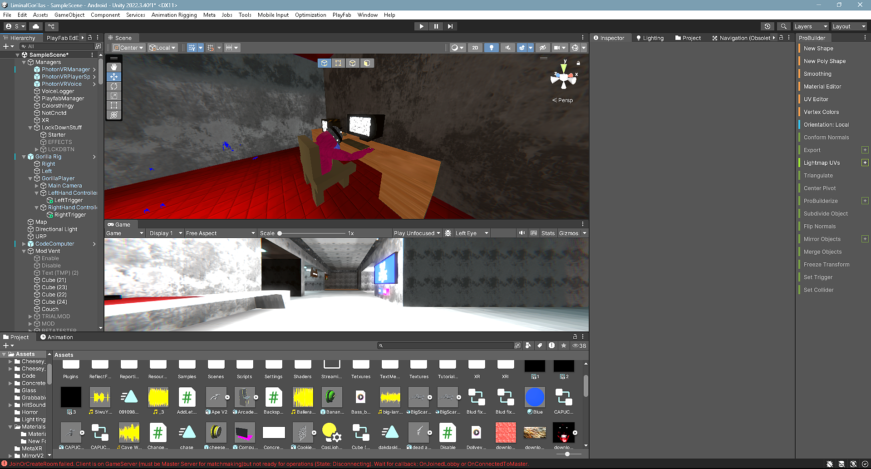
Task: Open Unity cloud services icon
Action: (36, 26)
